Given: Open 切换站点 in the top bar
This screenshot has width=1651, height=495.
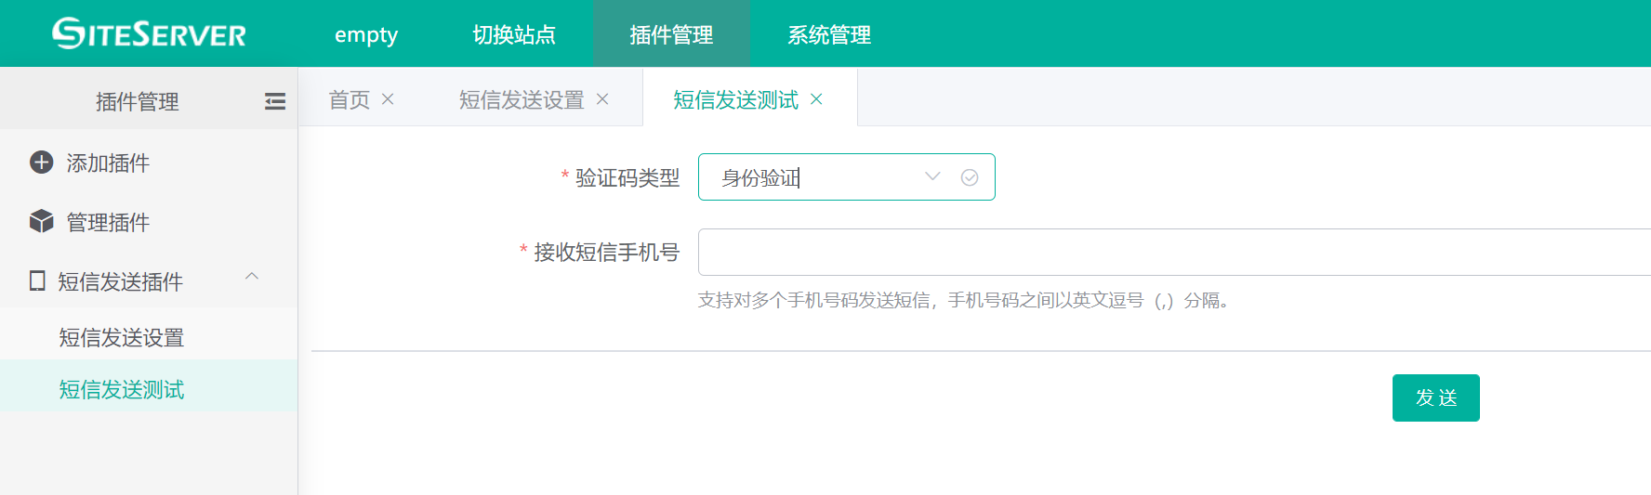Looking at the screenshot, I should click(514, 34).
